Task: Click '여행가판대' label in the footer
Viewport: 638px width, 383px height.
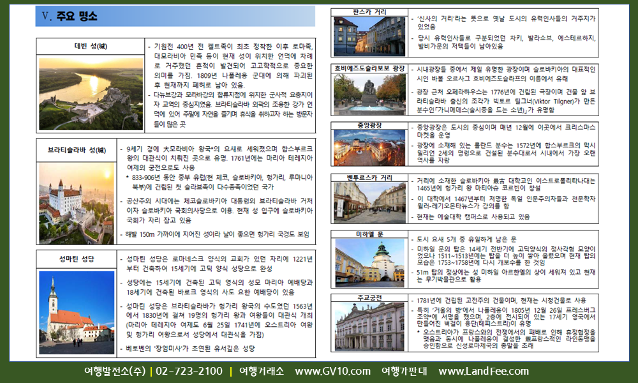Action: click(x=404, y=372)
